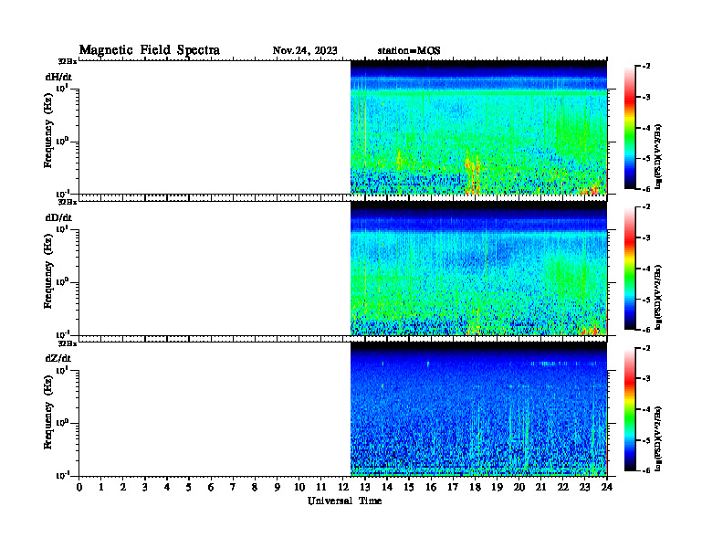This screenshot has height=559, width=723.
Task: Click hour tick label "18" on time axis
Action: click(475, 488)
